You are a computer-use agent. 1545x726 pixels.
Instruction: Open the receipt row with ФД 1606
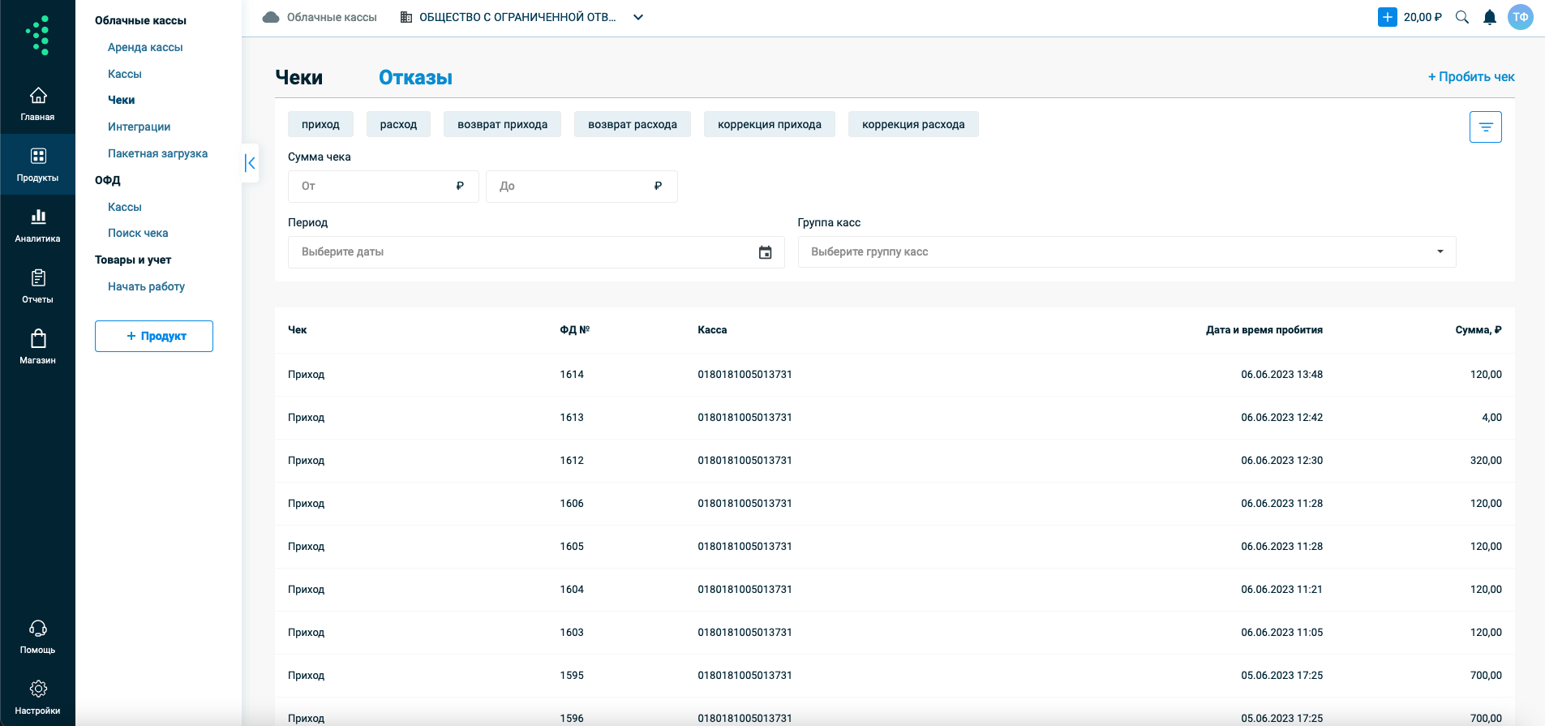point(895,504)
